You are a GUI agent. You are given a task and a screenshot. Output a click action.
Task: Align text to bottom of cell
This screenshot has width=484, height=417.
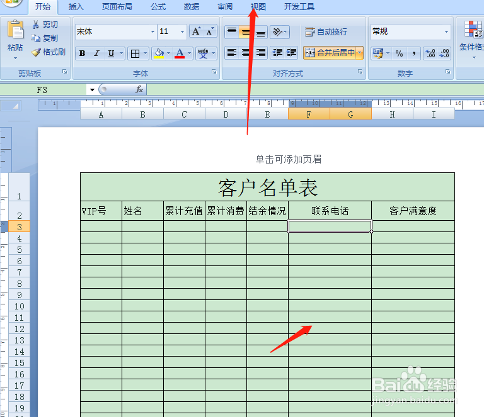coord(261,31)
